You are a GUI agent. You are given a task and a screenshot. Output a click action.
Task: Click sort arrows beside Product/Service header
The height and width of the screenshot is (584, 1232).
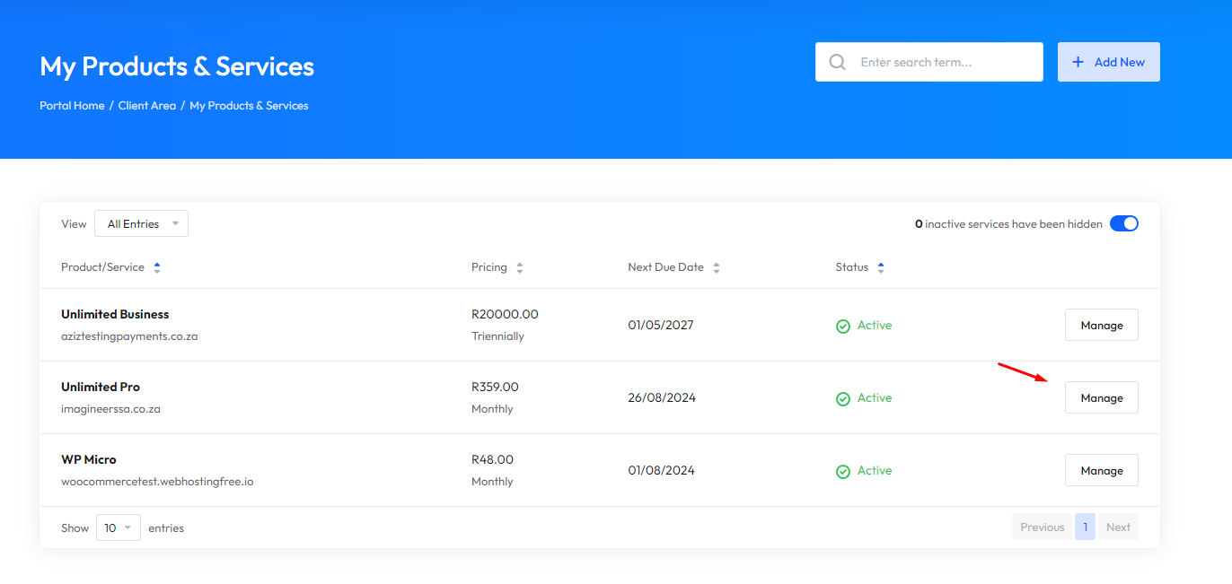(x=157, y=267)
